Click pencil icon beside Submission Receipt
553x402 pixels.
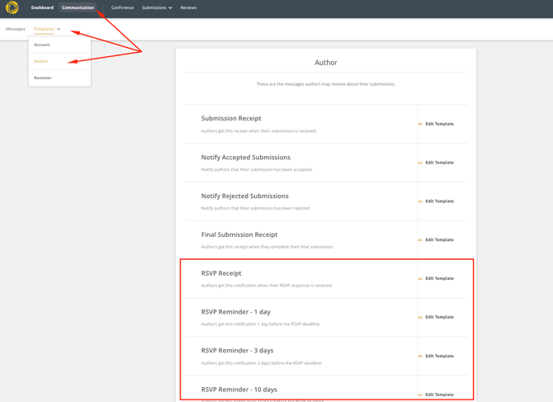tap(420, 124)
